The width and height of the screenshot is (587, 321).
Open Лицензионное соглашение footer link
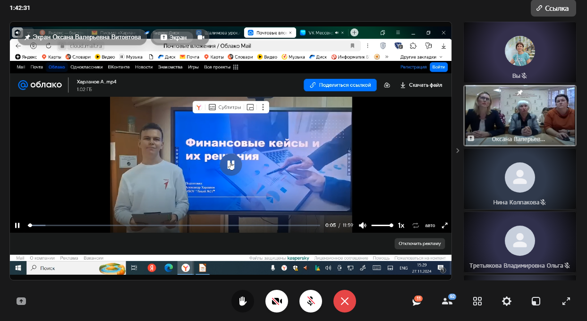341,258
